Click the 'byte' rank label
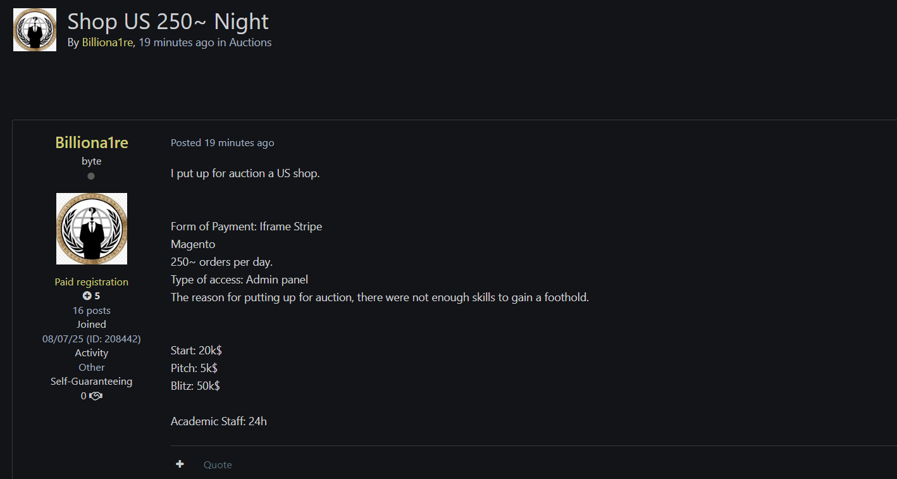 pyautogui.click(x=92, y=161)
